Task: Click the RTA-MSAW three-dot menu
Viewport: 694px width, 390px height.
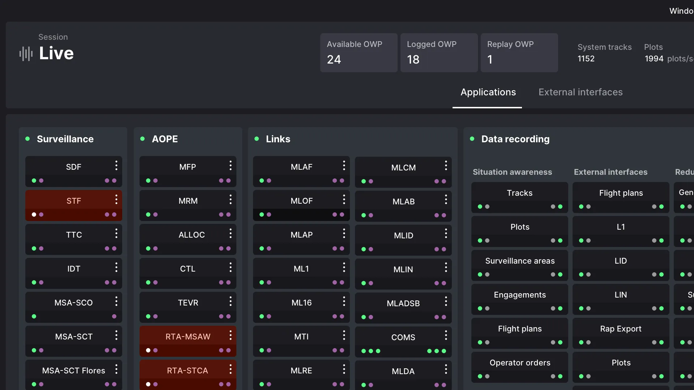Action: [230, 335]
